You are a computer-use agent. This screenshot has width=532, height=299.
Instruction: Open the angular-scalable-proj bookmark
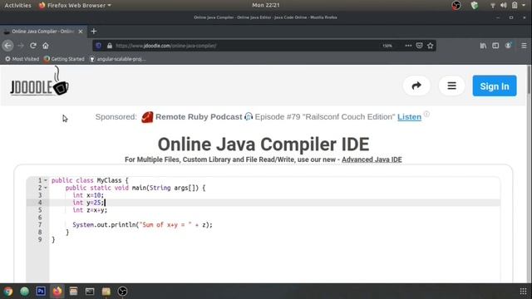pos(117,59)
